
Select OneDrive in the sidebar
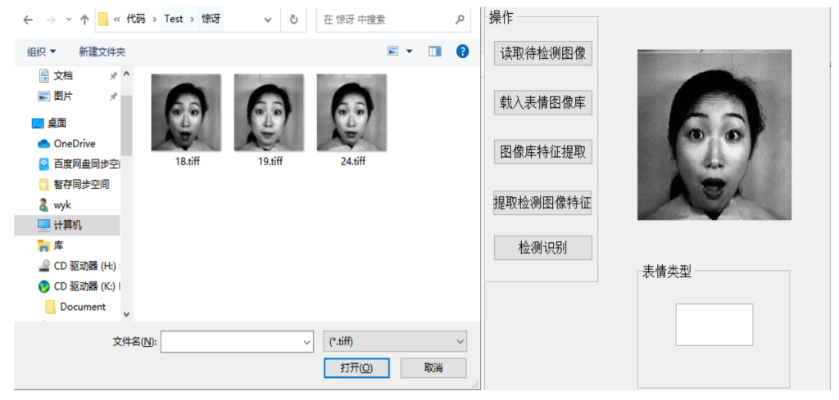[67, 144]
